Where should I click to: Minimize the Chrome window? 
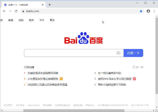point(137,3)
